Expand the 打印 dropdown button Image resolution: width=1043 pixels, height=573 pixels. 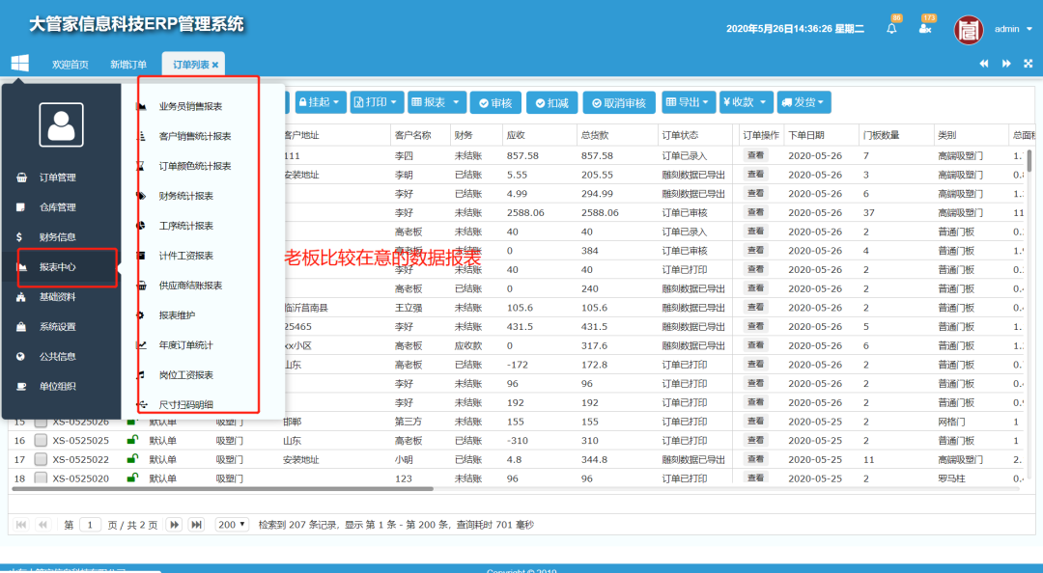point(375,102)
